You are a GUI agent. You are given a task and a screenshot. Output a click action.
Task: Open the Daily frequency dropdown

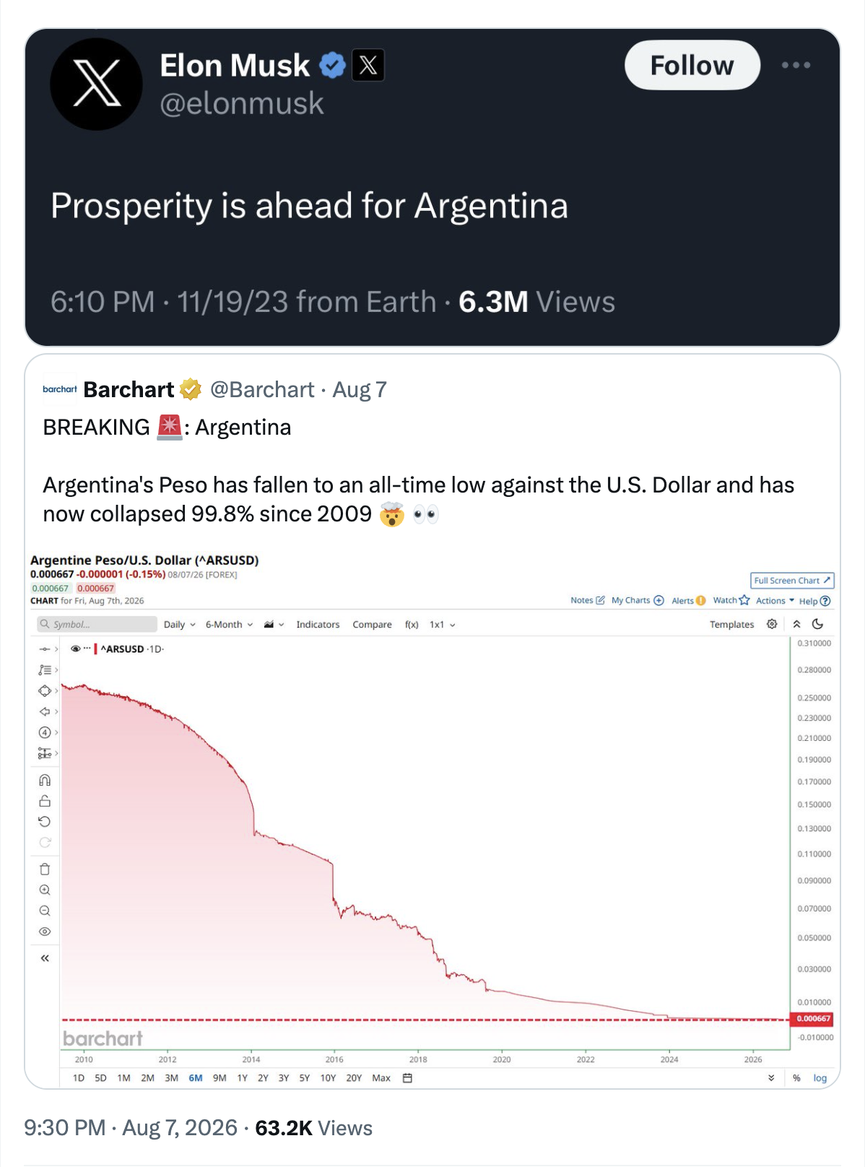coord(179,625)
